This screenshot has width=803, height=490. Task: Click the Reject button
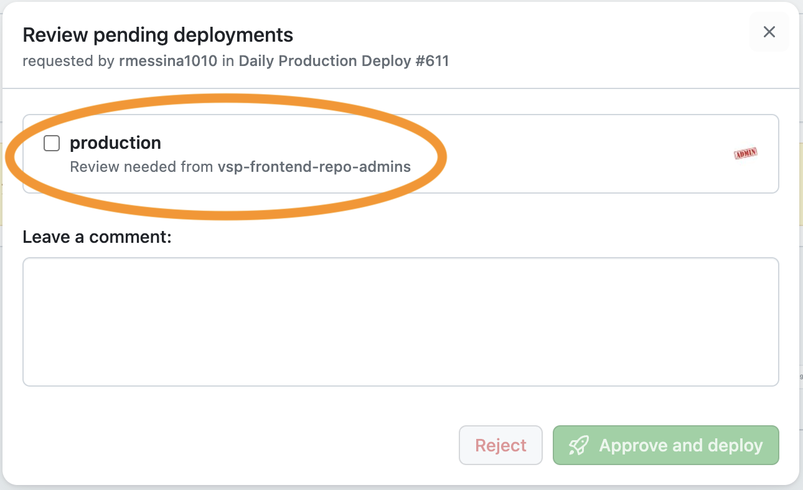point(500,445)
